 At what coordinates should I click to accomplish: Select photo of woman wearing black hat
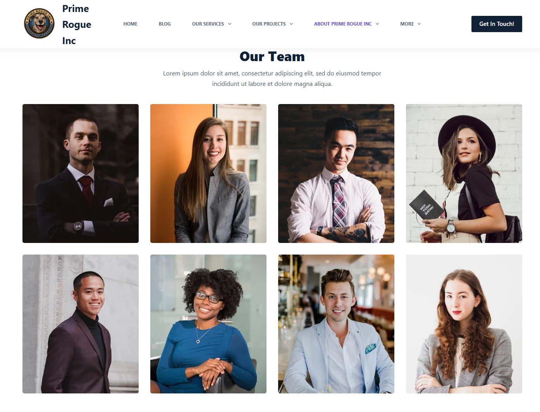point(464,173)
